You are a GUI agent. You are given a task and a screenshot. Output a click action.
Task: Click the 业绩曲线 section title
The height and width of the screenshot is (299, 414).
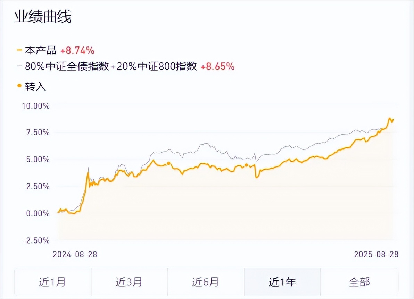43,17
